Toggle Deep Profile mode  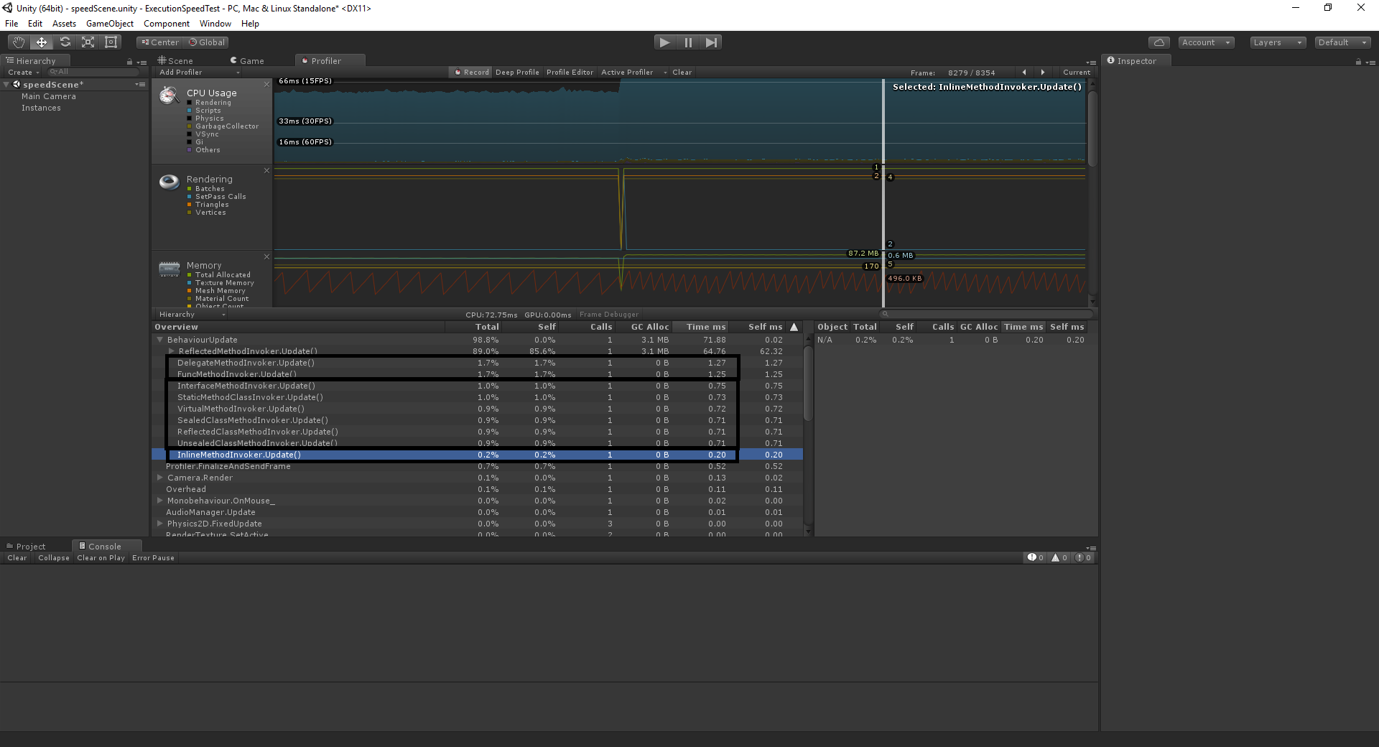point(517,73)
